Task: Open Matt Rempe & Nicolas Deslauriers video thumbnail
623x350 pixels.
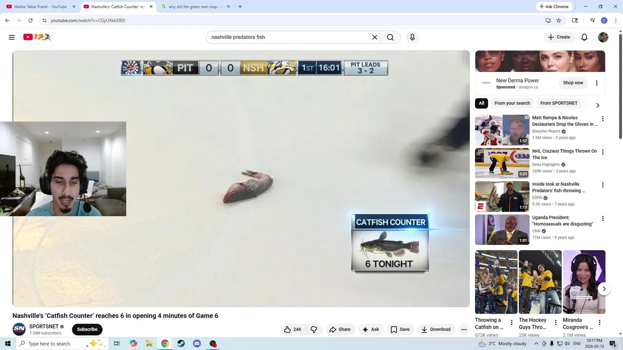Action: pos(502,130)
